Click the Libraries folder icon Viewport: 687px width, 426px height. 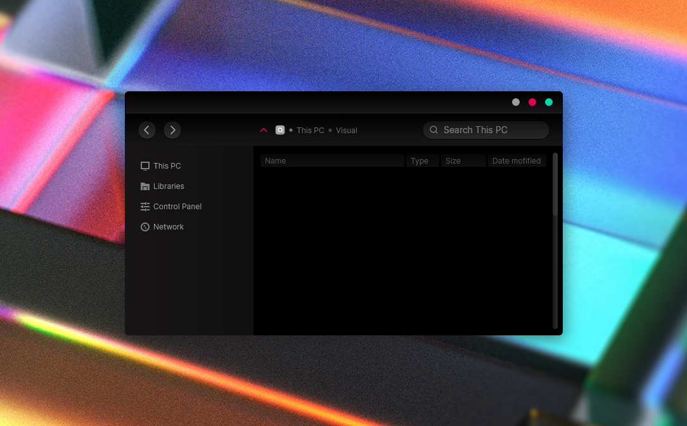[x=145, y=186]
